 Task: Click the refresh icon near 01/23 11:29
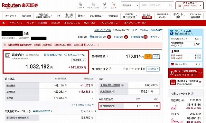coord(82,111)
